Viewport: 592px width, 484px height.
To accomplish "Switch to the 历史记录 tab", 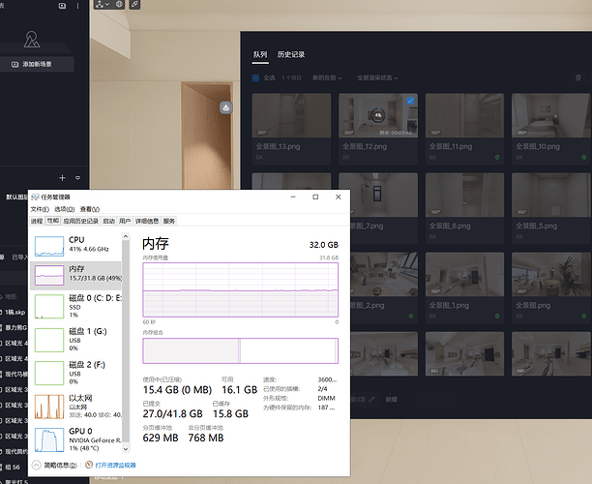I will 291,55.
